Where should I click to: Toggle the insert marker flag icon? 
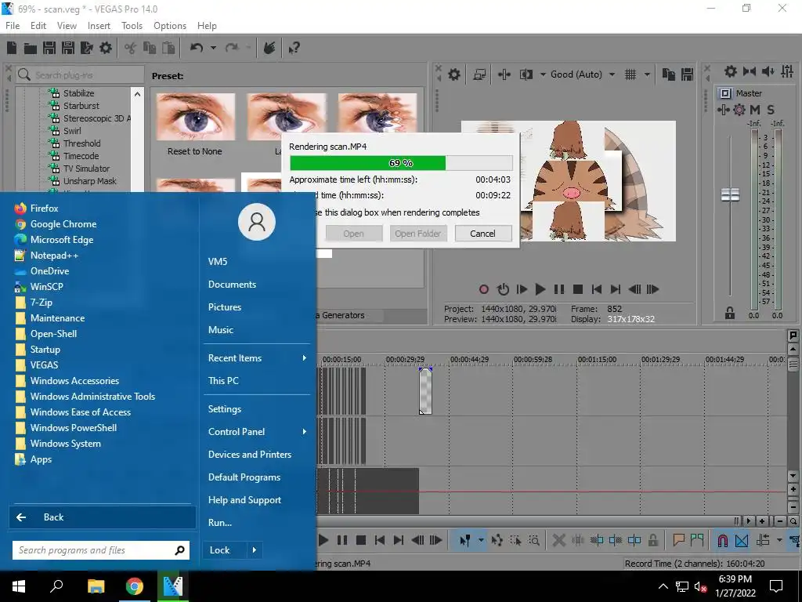pos(679,540)
